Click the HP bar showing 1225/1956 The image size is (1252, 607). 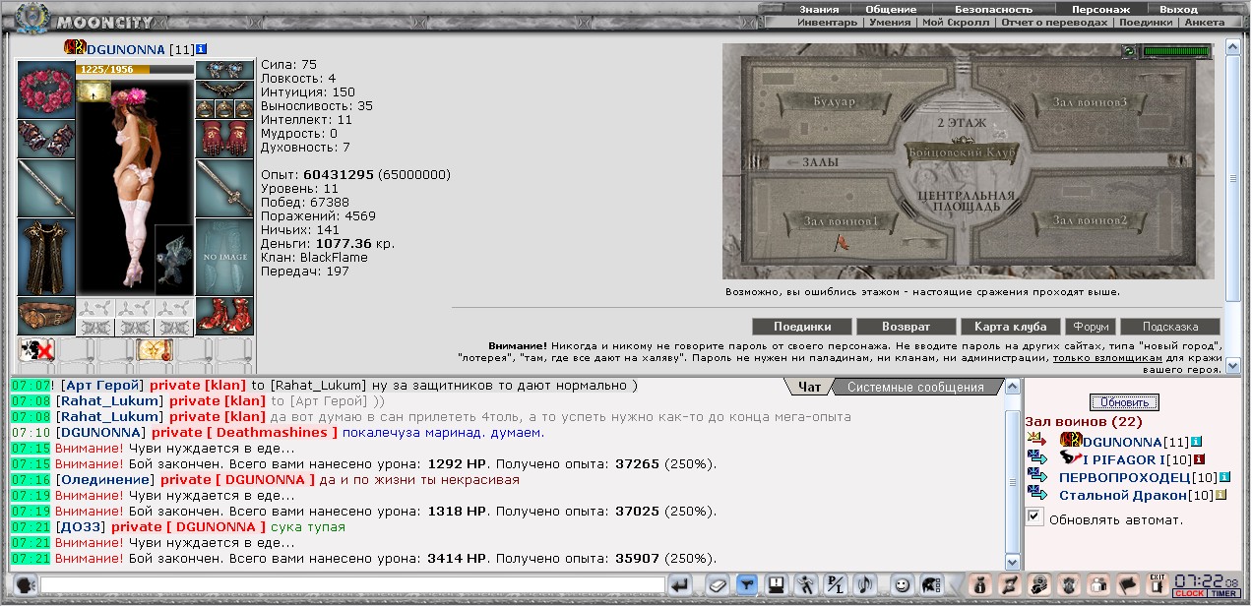[x=135, y=70]
